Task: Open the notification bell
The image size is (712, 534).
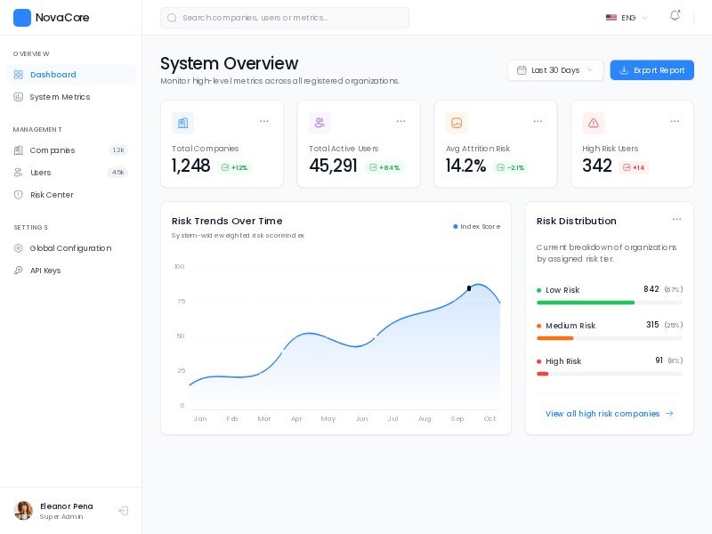Action: coord(675,16)
